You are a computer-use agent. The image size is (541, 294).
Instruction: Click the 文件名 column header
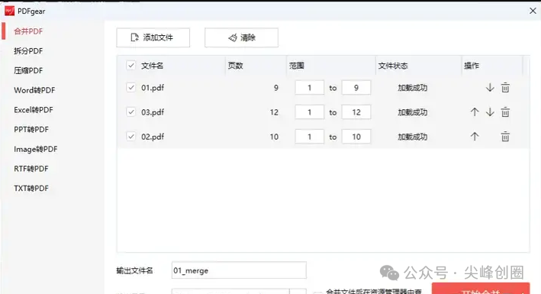(152, 66)
